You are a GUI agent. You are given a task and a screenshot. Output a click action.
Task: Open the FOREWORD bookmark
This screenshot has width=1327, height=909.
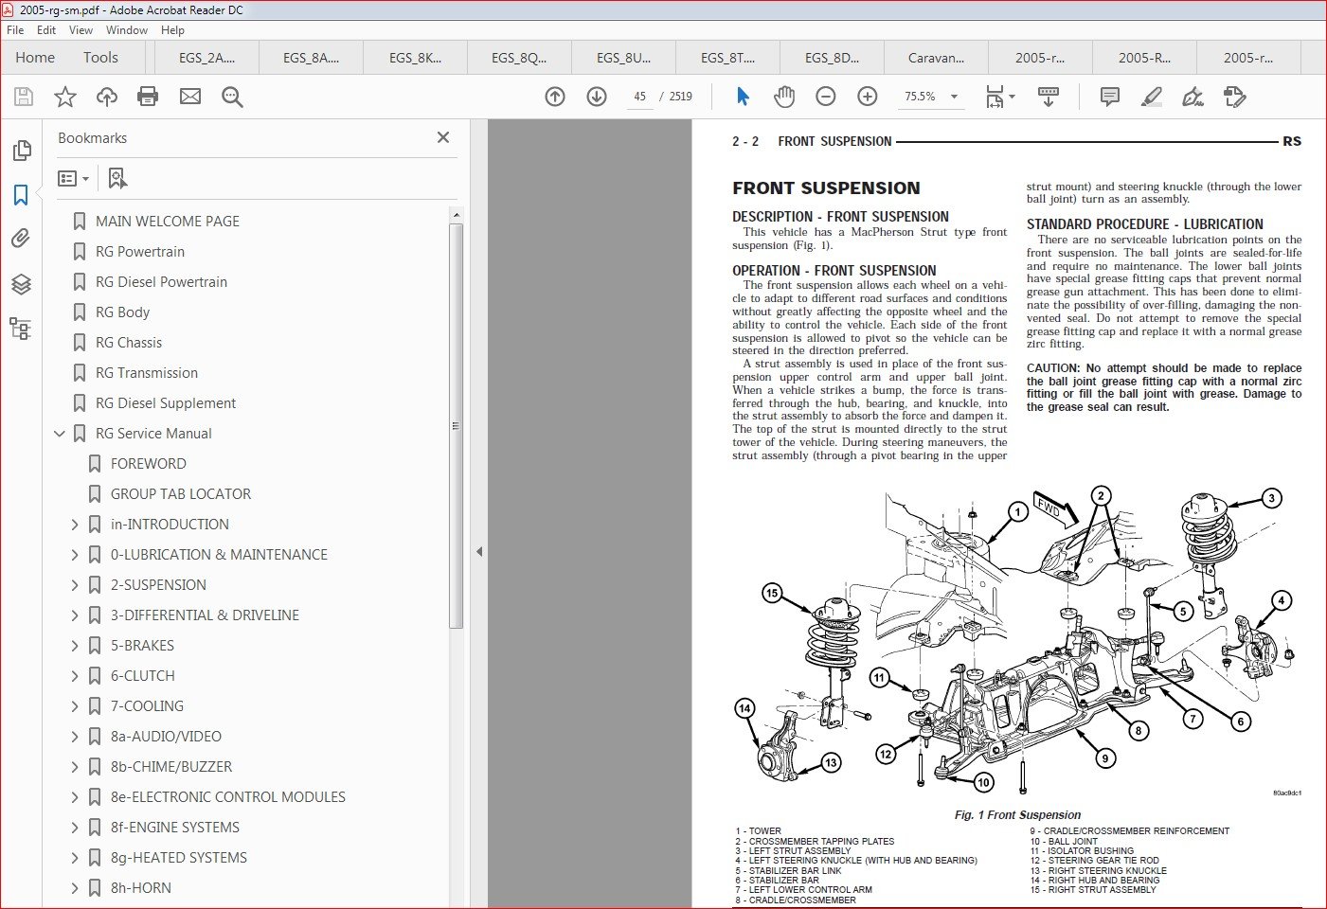click(x=149, y=464)
